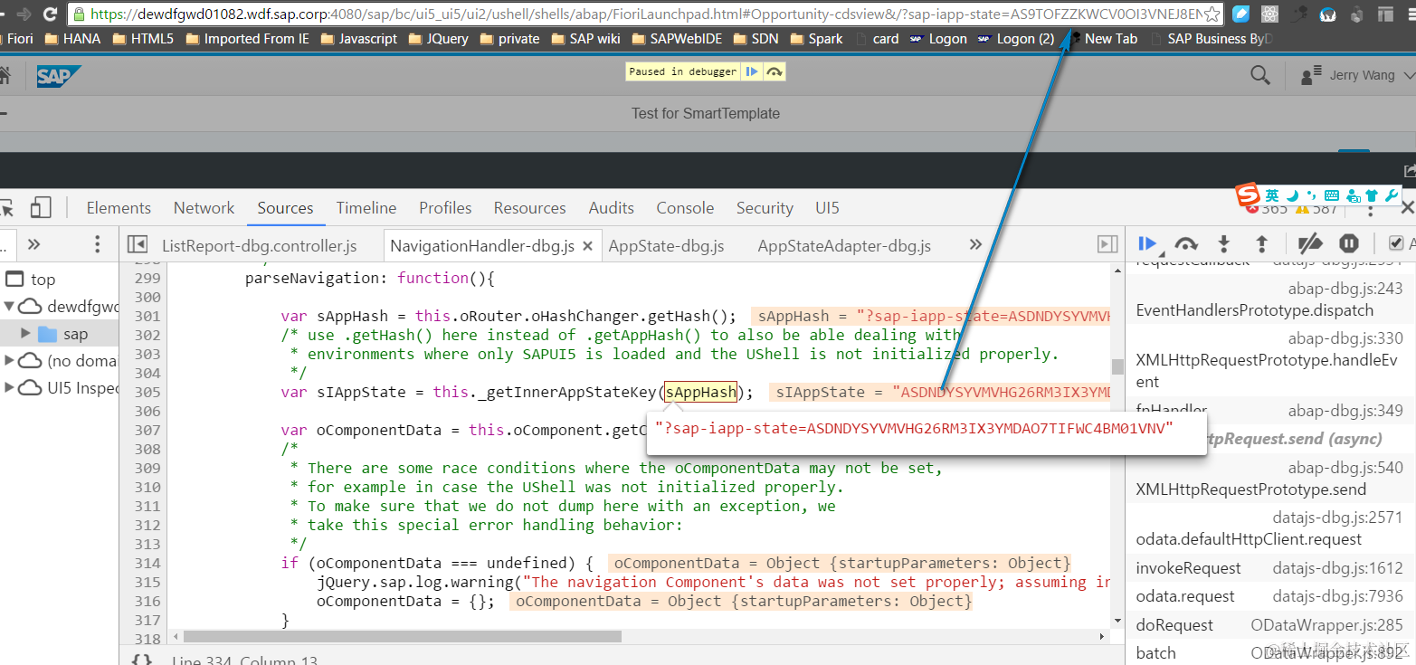Show more navigator tabs chevron
This screenshot has width=1416, height=665.
coord(34,244)
